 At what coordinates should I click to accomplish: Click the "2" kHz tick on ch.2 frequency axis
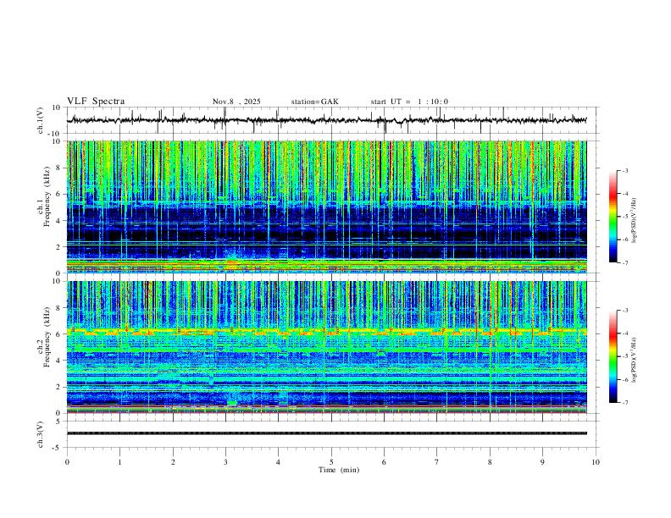click(x=58, y=387)
